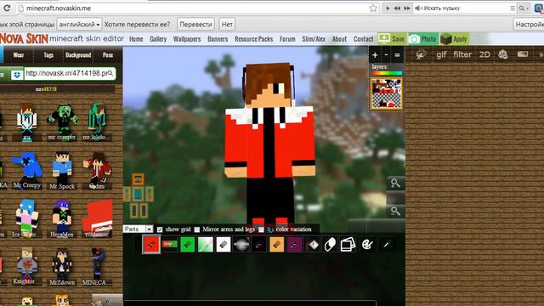Screen dimensions: 544x306
Task: Activate the paint bucket fill tool
Action: pos(313,245)
